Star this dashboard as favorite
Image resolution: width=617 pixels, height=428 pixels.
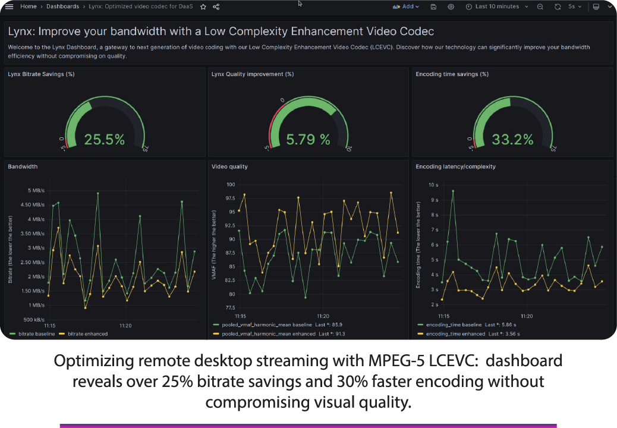(x=203, y=7)
